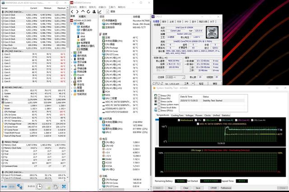
Task: Open AIDA64 graph chart toolbar icon
Action: (99, 12)
